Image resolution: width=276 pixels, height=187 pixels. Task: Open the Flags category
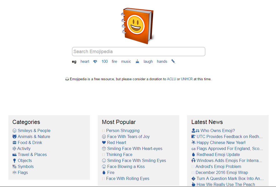point(23,173)
